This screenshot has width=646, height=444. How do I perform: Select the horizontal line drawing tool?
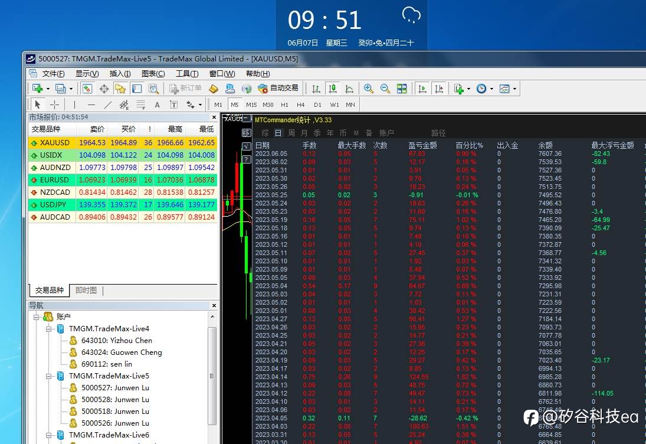pos(91,105)
